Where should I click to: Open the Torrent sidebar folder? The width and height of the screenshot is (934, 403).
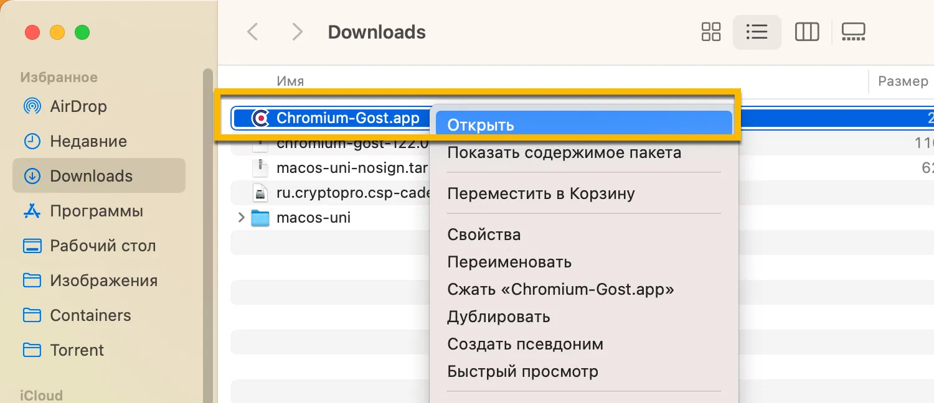click(77, 350)
